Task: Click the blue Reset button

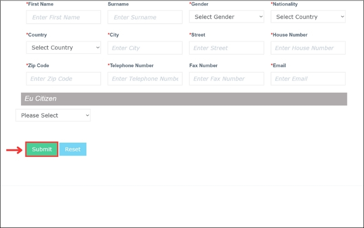Action: coord(72,149)
